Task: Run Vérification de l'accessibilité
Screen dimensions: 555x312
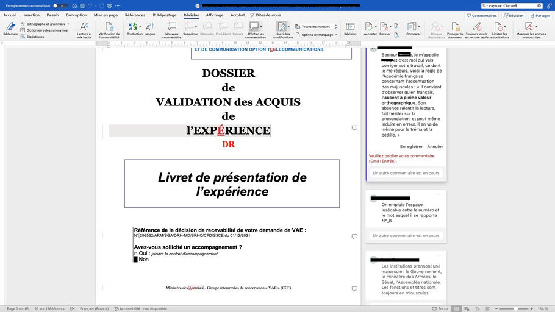Action: (x=109, y=30)
